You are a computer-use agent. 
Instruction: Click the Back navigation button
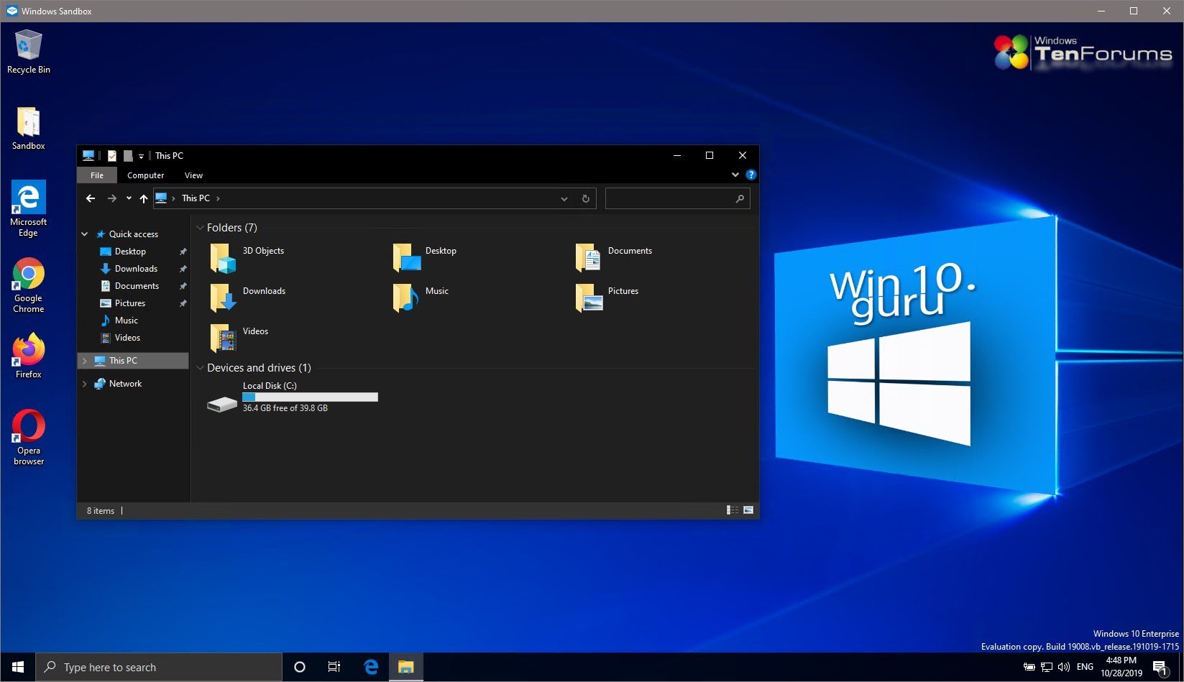click(91, 198)
